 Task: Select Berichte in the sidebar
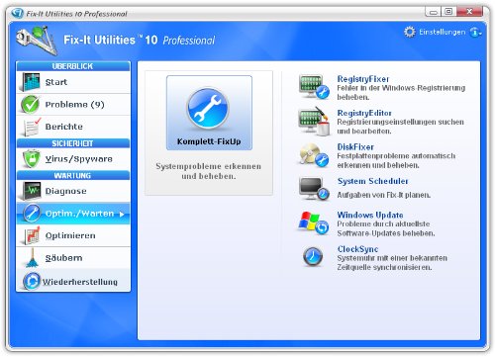[73, 127]
